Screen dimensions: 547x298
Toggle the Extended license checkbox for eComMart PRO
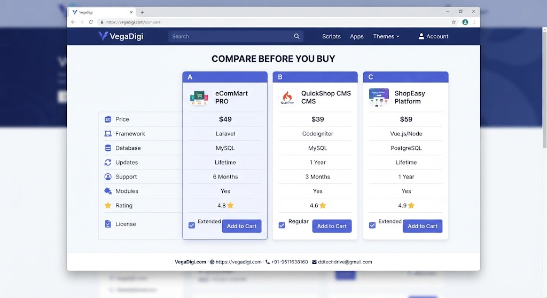tap(192, 225)
